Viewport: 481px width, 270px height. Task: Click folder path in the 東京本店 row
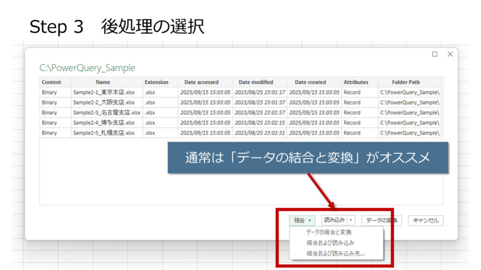pyautogui.click(x=410, y=92)
